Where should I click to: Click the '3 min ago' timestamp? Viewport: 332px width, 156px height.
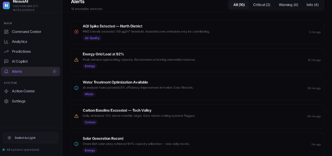[x=315, y=32]
